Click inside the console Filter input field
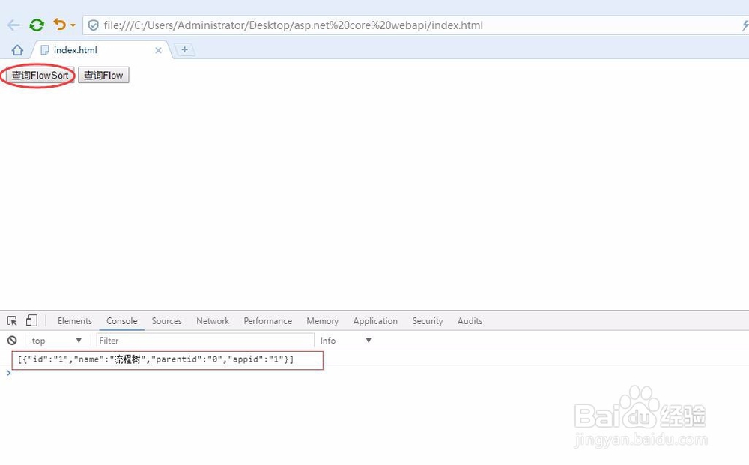Image resolution: width=749 pixels, height=465 pixels. 202,340
